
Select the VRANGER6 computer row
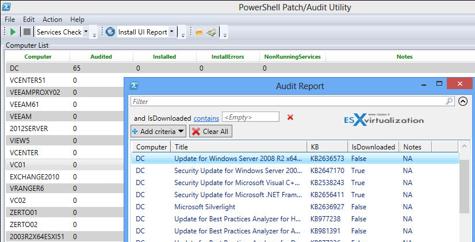click(64, 189)
